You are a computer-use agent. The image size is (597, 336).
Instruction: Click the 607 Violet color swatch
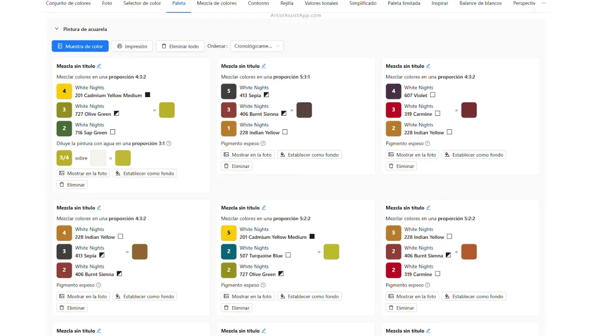click(393, 91)
